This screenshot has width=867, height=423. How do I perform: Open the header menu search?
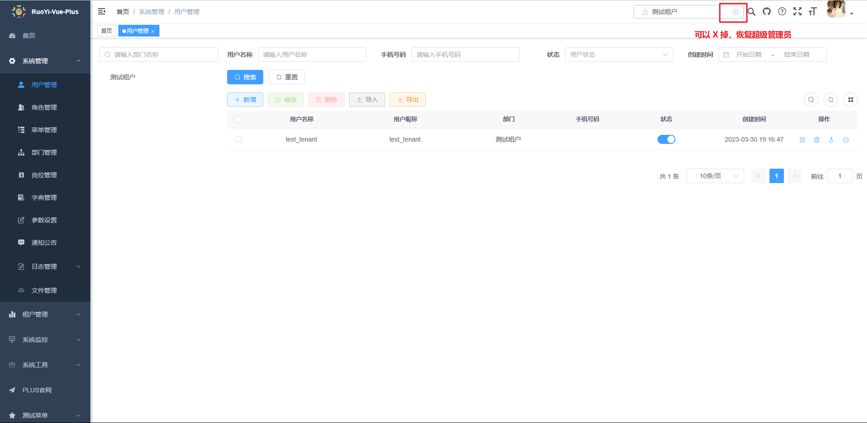click(x=751, y=12)
